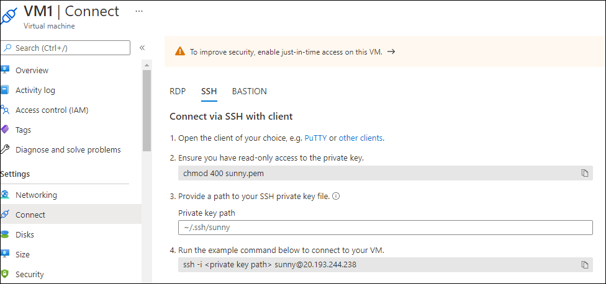Open the Security shield icon
This screenshot has width=606, height=284.
(4, 274)
